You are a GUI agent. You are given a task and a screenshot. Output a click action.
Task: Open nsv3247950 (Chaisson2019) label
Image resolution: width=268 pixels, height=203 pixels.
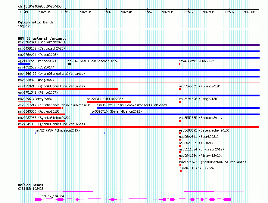tap(57, 130)
